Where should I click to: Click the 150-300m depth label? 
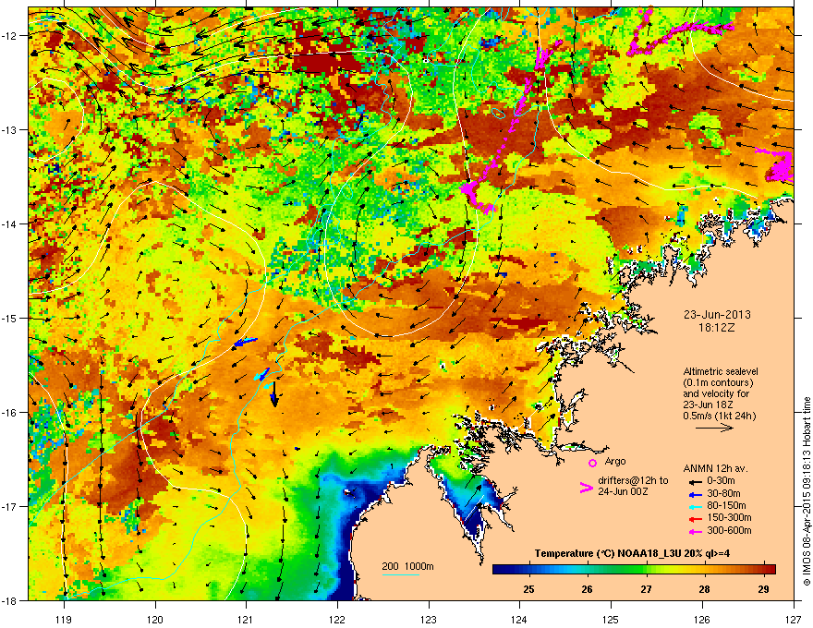point(729,517)
